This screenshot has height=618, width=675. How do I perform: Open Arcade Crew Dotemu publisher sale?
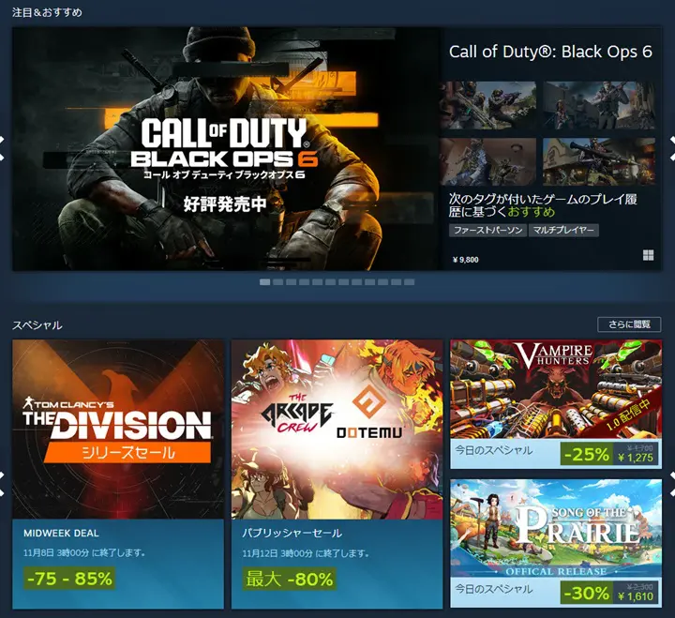(x=337, y=474)
